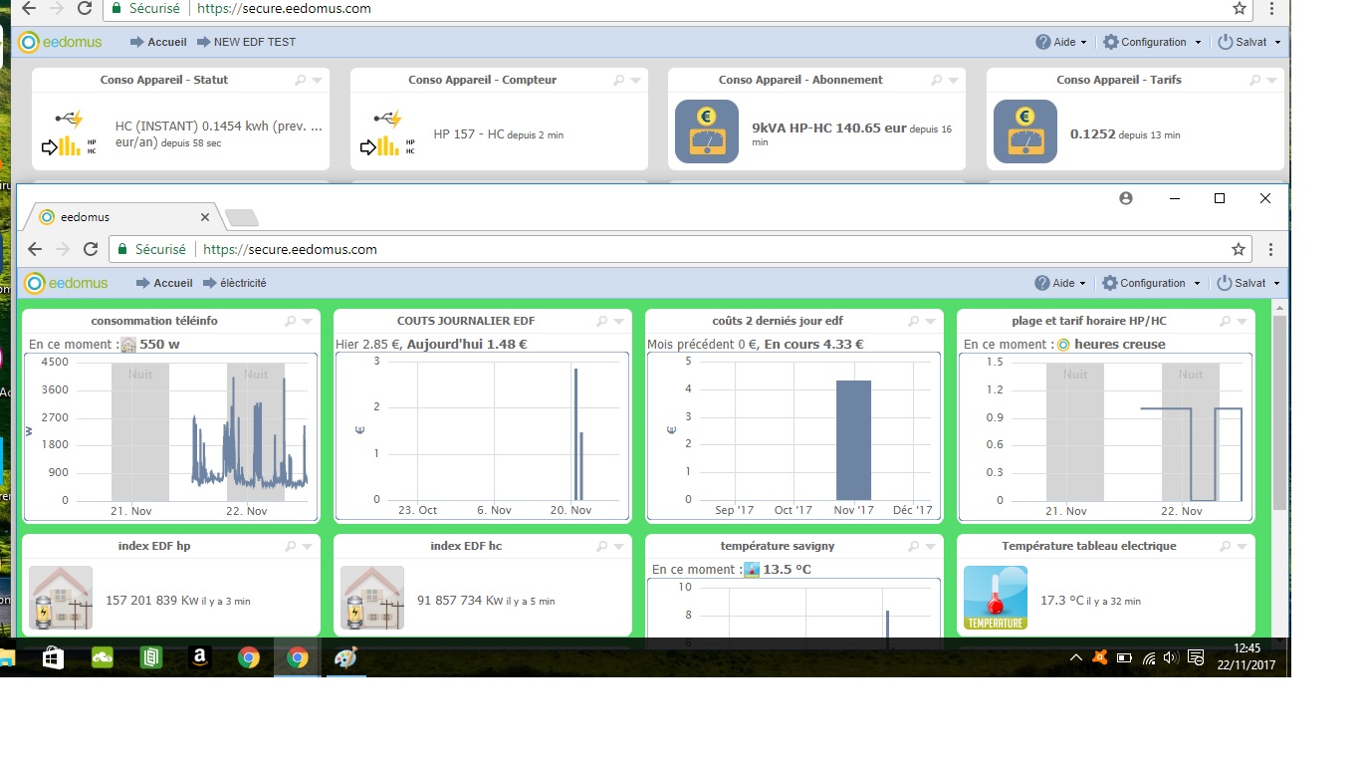Open the Aide menu in the back window
The image size is (1360, 765).
[x=1061, y=42]
